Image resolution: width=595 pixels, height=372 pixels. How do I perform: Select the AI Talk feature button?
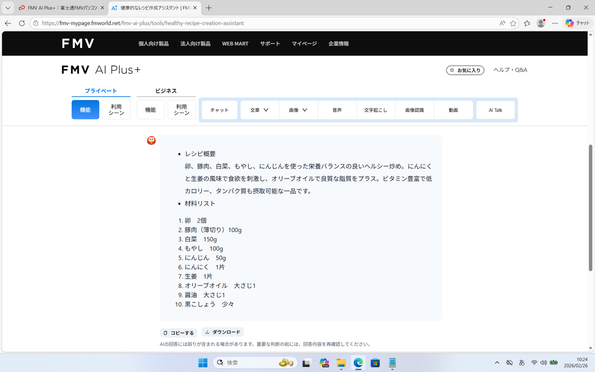pyautogui.click(x=495, y=110)
